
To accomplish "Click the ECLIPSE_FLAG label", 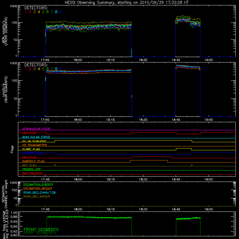I will click(x=33, y=153).
